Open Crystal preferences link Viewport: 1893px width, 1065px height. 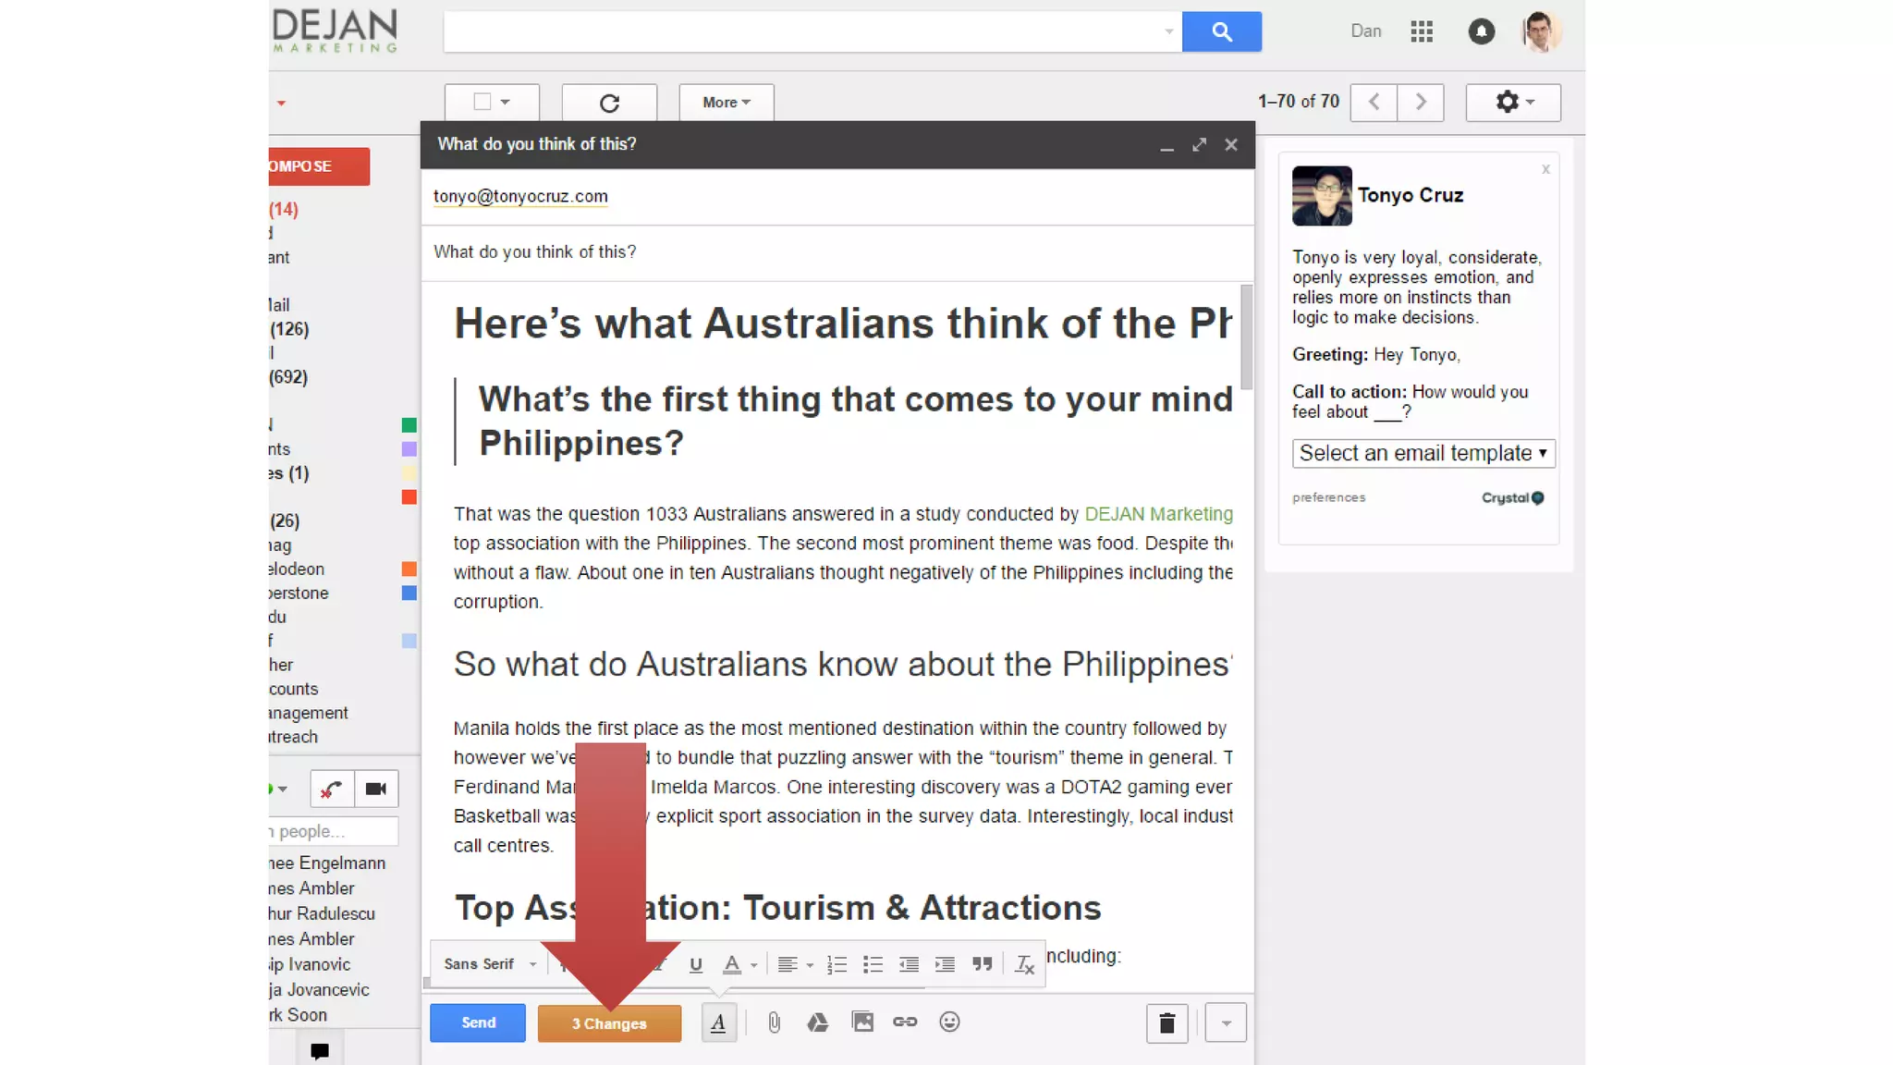[x=1328, y=497]
